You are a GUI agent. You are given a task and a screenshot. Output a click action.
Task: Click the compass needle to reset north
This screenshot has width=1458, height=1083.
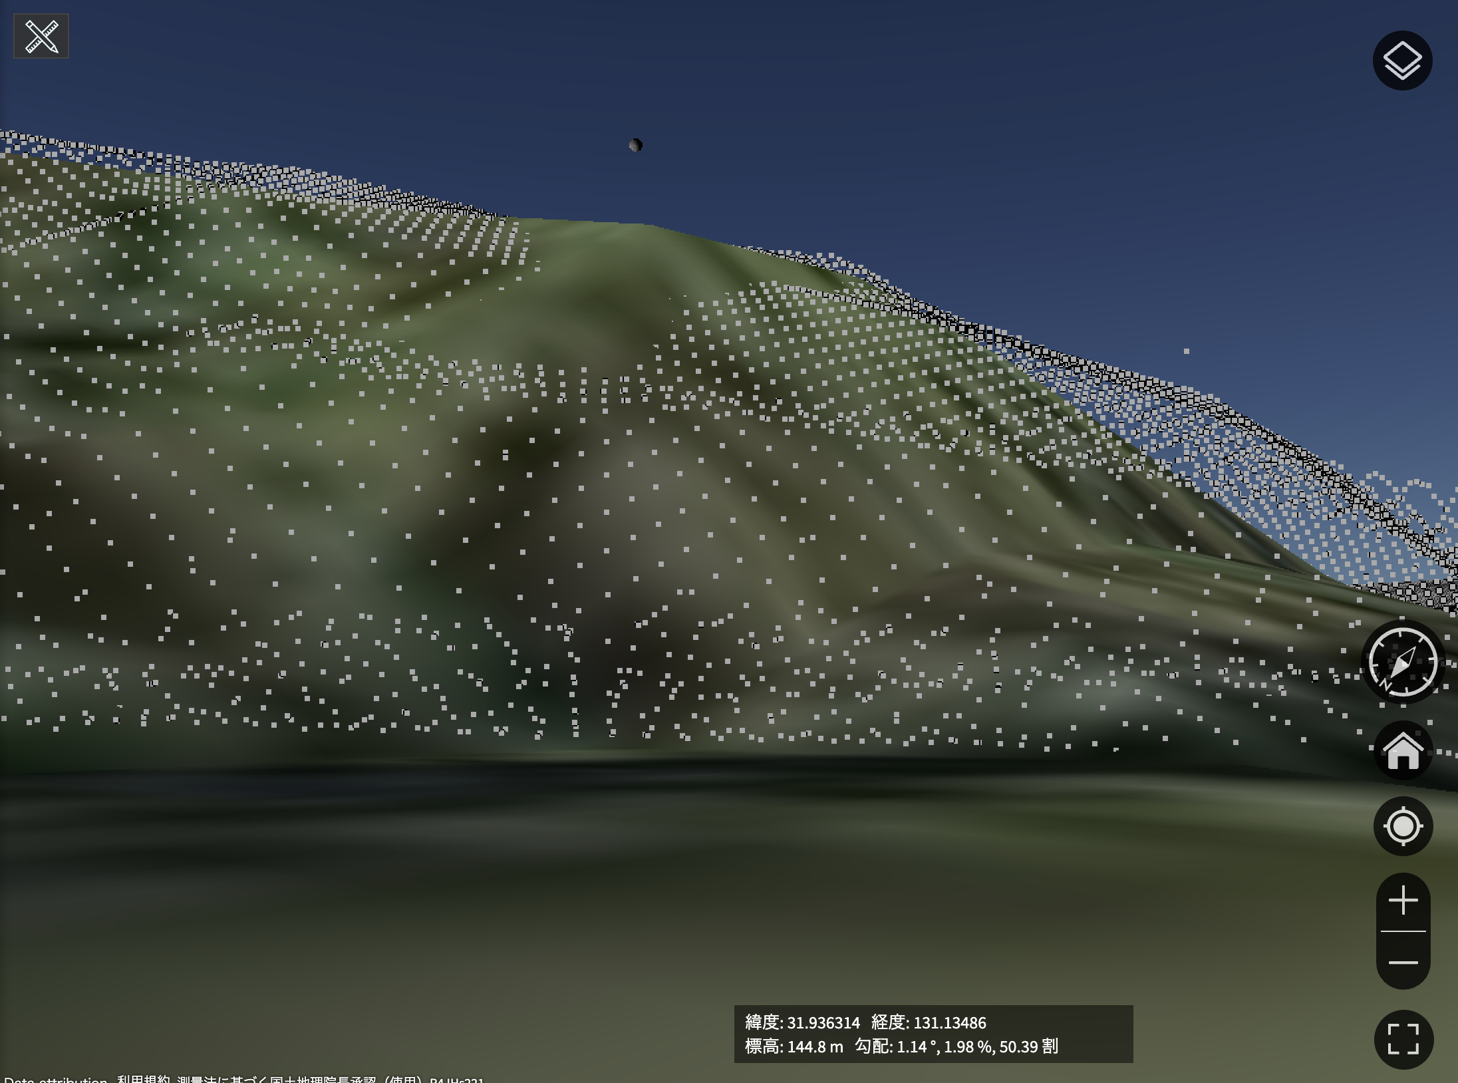(1403, 663)
